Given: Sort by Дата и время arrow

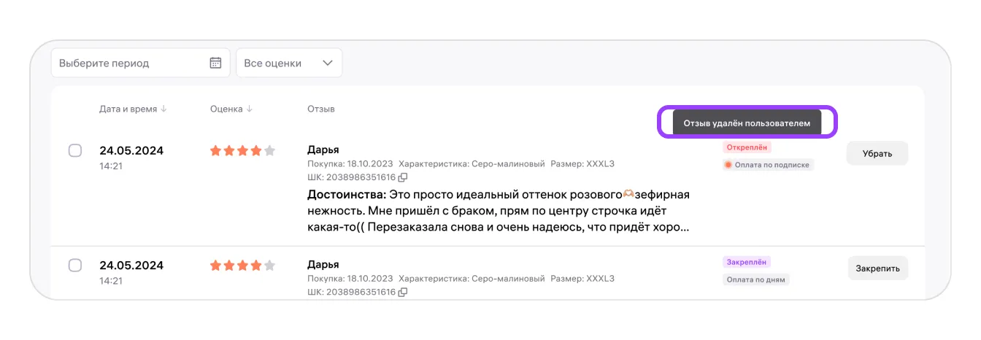Looking at the screenshot, I should click(164, 109).
